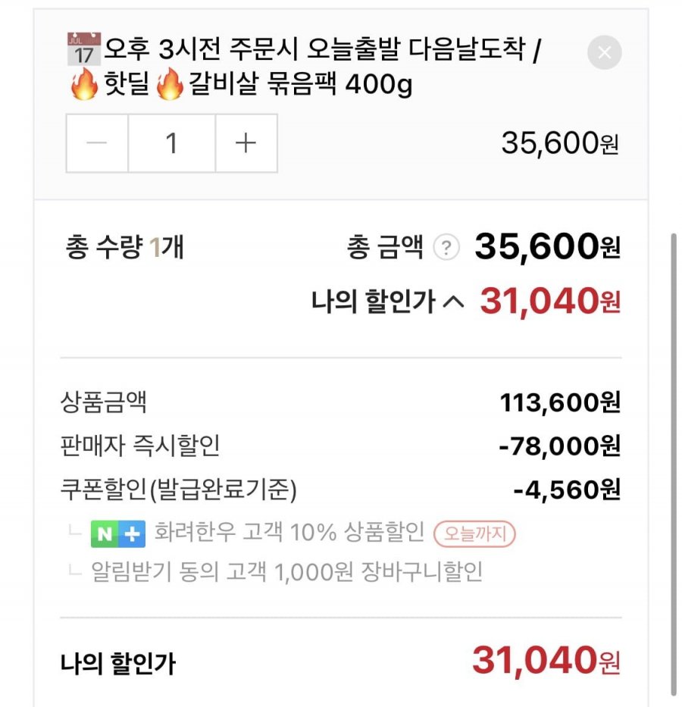Click the 총 수량 1개 label
Screen dimensions: 682x707
pos(125,249)
